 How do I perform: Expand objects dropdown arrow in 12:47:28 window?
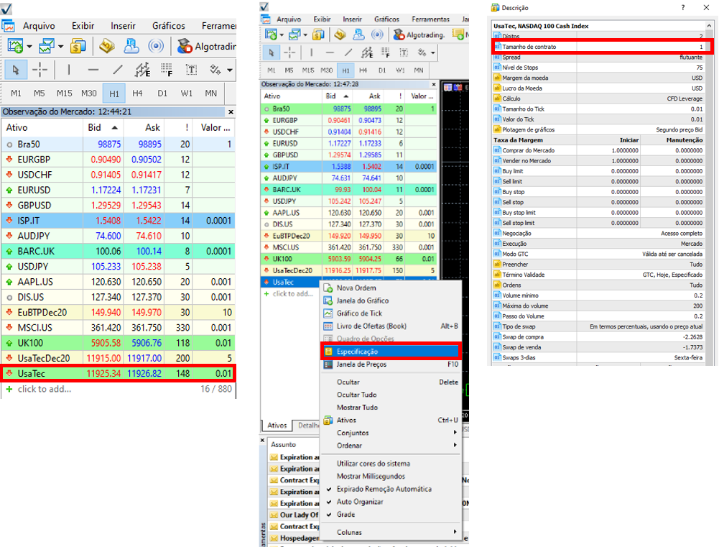pos(432,53)
